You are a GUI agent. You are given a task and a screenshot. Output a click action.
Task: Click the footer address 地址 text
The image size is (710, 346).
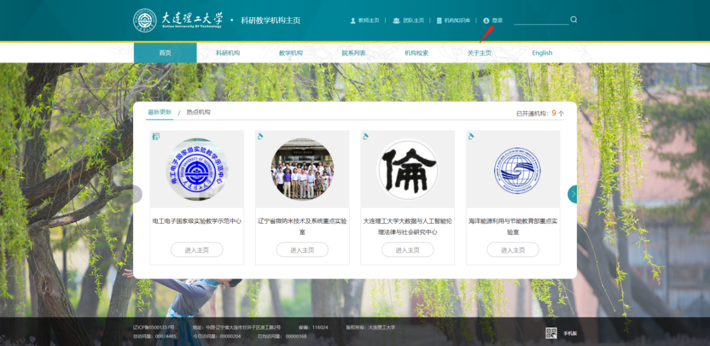pyautogui.click(x=236, y=327)
